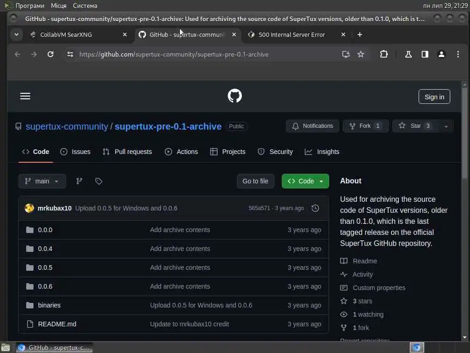The image size is (470, 353).
Task: Expand the main branch selector
Action: (x=42, y=181)
